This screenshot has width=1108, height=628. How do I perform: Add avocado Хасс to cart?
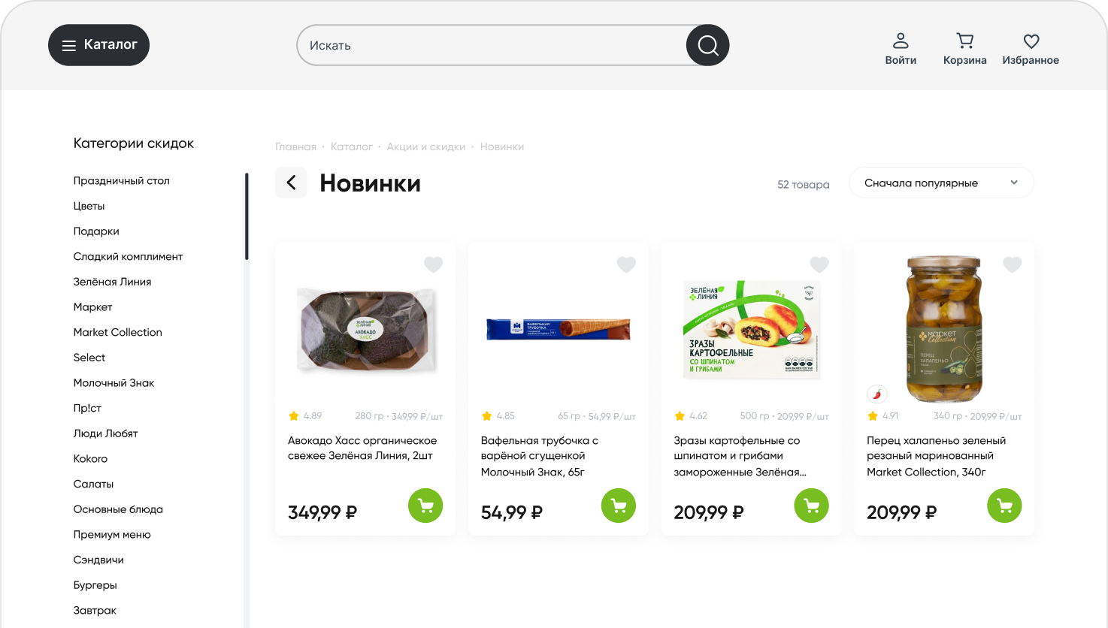click(x=425, y=506)
